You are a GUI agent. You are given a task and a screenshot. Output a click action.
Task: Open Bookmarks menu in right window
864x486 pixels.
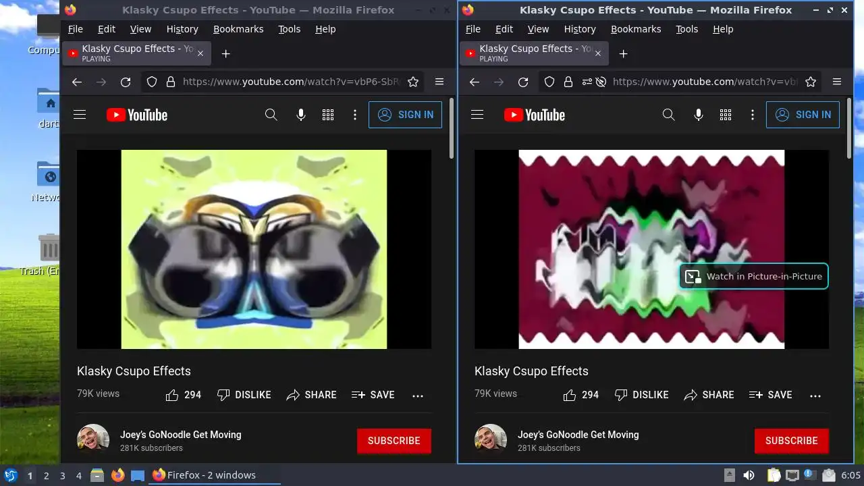coord(636,29)
